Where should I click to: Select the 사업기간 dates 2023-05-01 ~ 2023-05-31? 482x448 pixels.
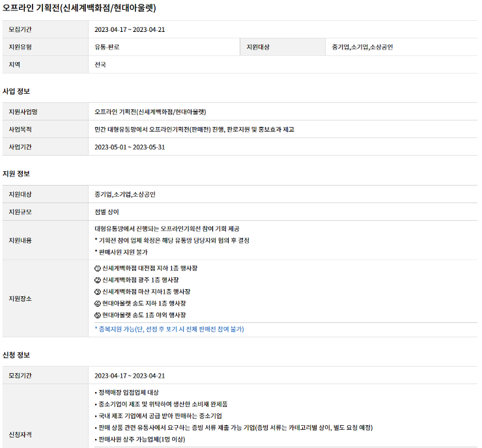[x=130, y=147]
